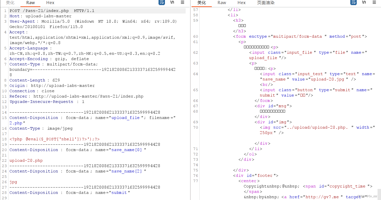Click enctype value multipart/form-data in response
Viewport: 381px width, 200px height.
click(x=297, y=36)
